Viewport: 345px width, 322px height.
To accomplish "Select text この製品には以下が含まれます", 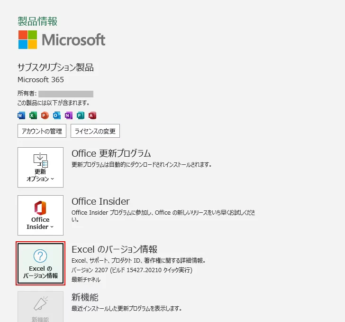I will (54, 103).
